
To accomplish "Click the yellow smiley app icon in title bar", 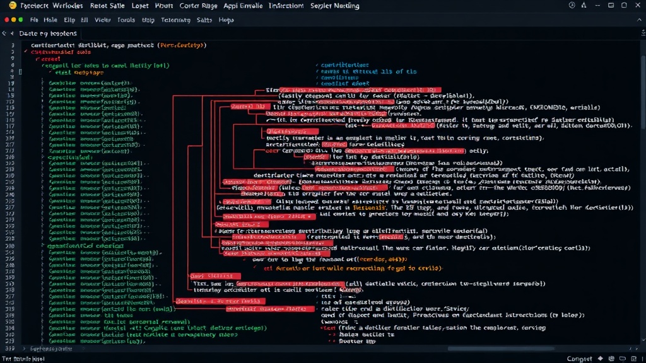I will click(x=13, y=5).
